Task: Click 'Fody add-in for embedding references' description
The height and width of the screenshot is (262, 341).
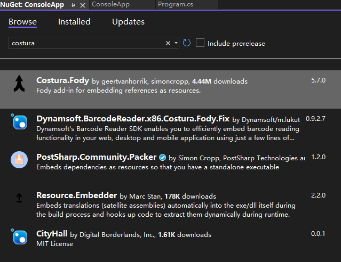Action: [x=118, y=91]
